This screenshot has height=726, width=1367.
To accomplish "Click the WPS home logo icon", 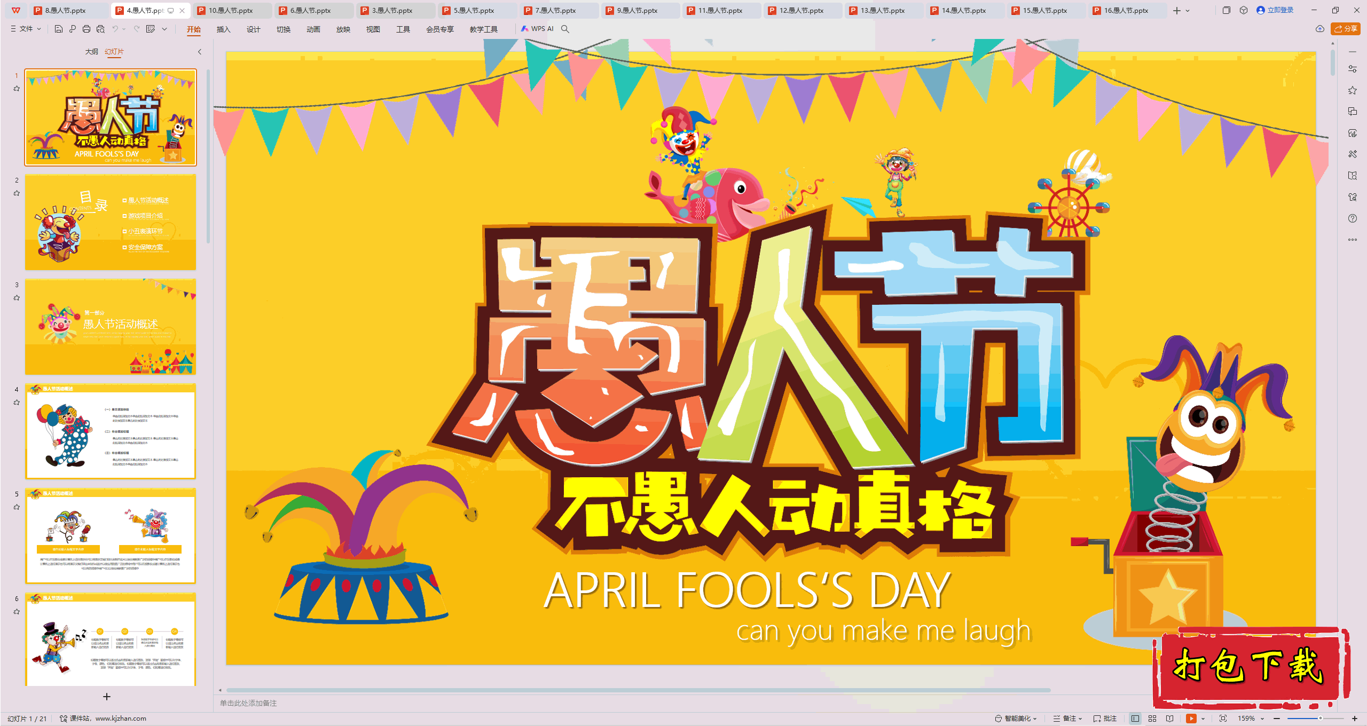I will click(x=16, y=10).
